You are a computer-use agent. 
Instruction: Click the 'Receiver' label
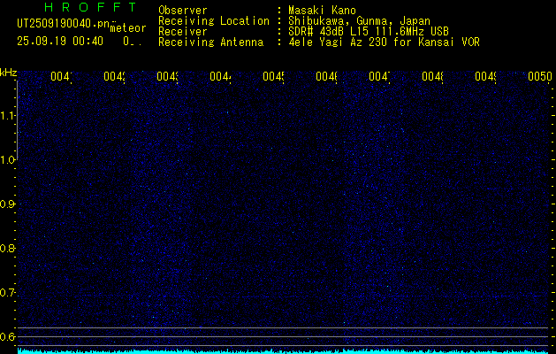(x=183, y=32)
